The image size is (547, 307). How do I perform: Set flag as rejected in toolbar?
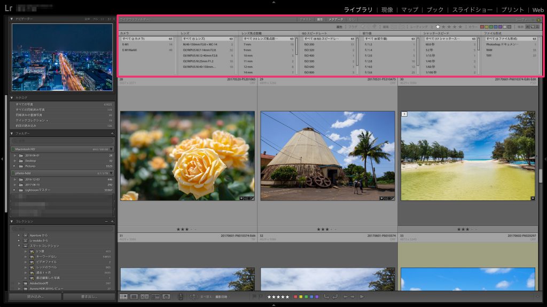point(260,296)
